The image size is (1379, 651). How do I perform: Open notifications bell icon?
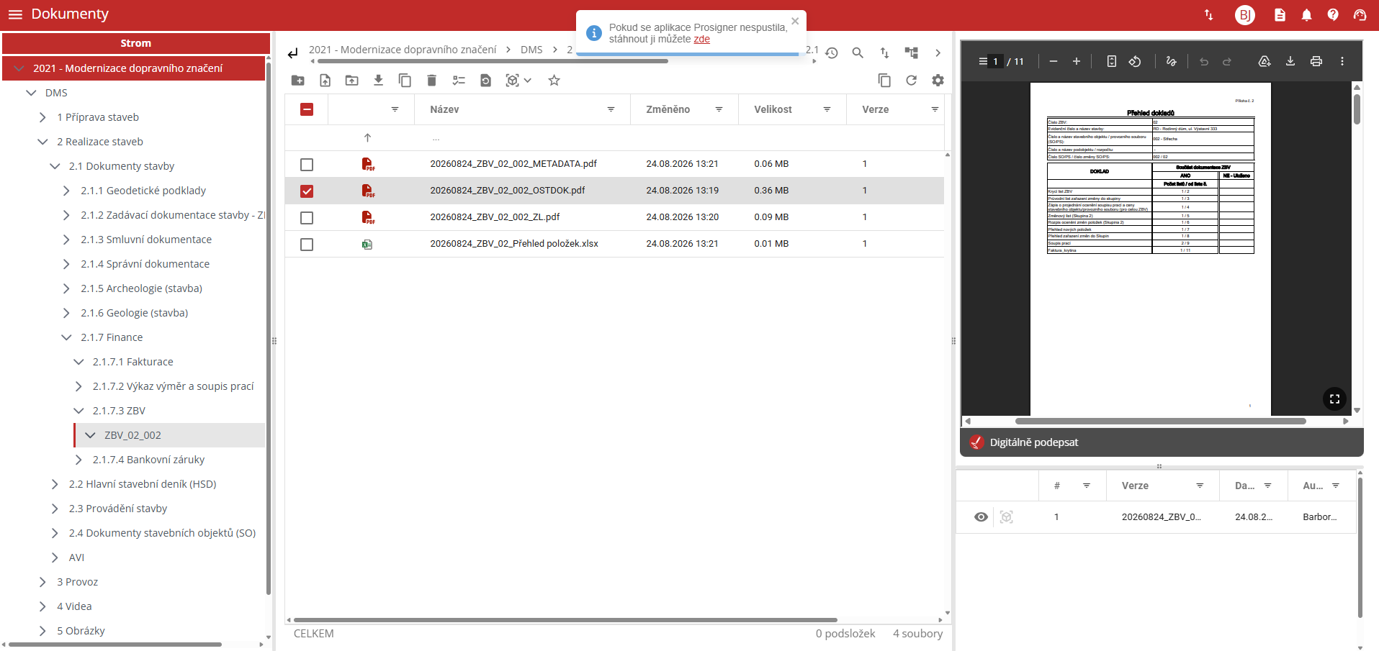coord(1306,15)
